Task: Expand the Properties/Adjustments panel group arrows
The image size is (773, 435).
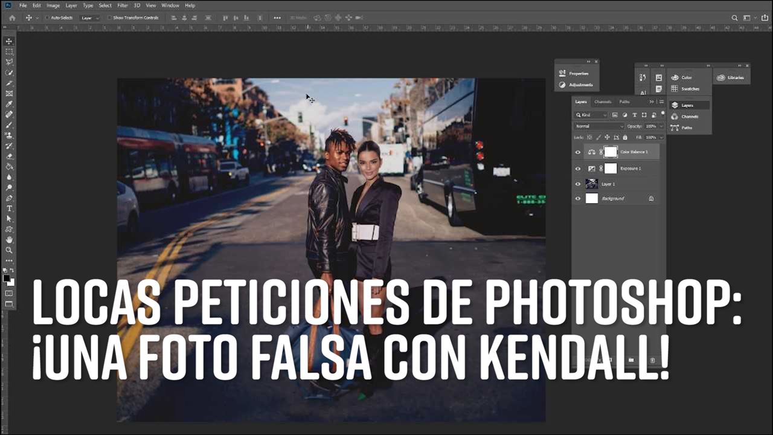Action: tap(588, 61)
